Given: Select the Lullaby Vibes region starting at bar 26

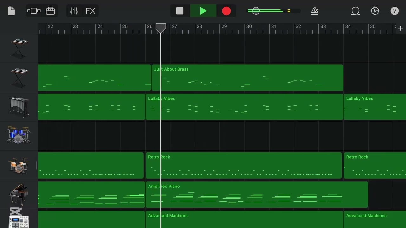Looking at the screenshot, I should pyautogui.click(x=244, y=107).
